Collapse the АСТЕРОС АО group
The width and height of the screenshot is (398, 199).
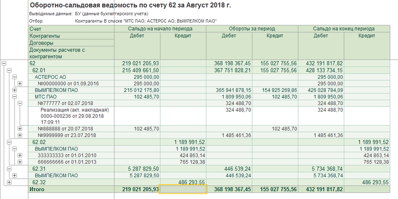pyautogui.click(x=15, y=77)
